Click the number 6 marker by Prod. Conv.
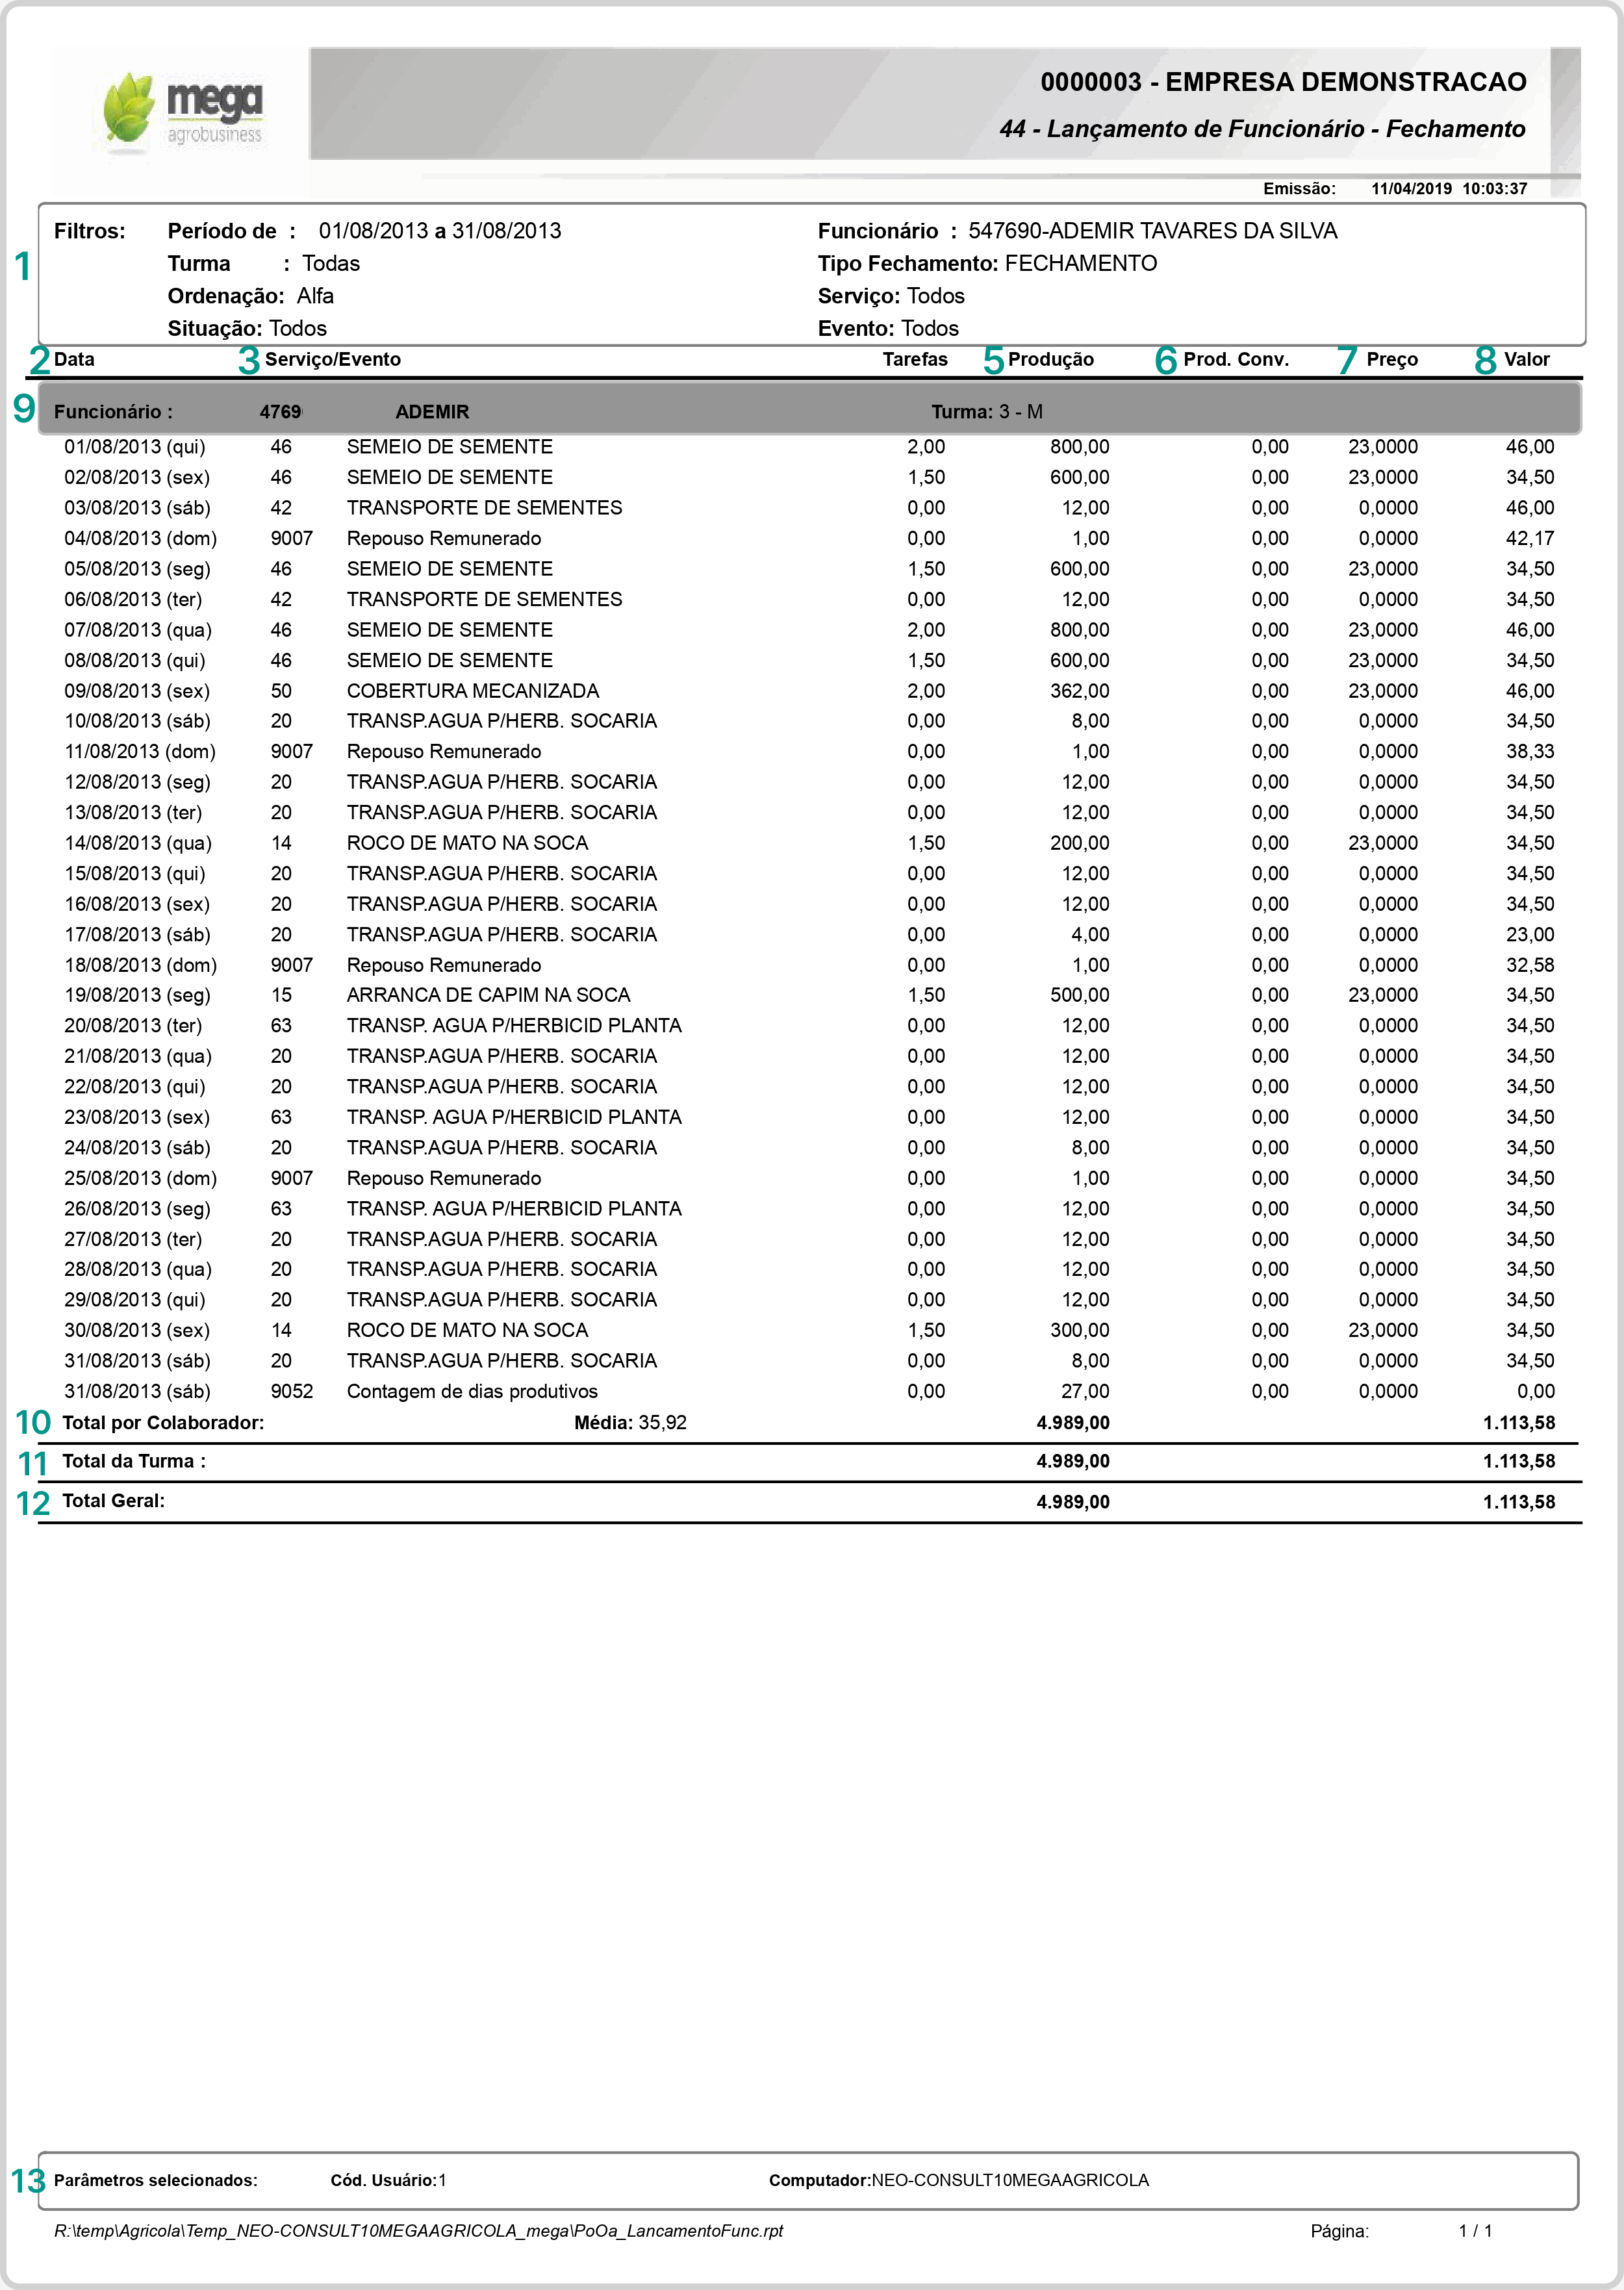The width and height of the screenshot is (1624, 2290). pos(1166,360)
